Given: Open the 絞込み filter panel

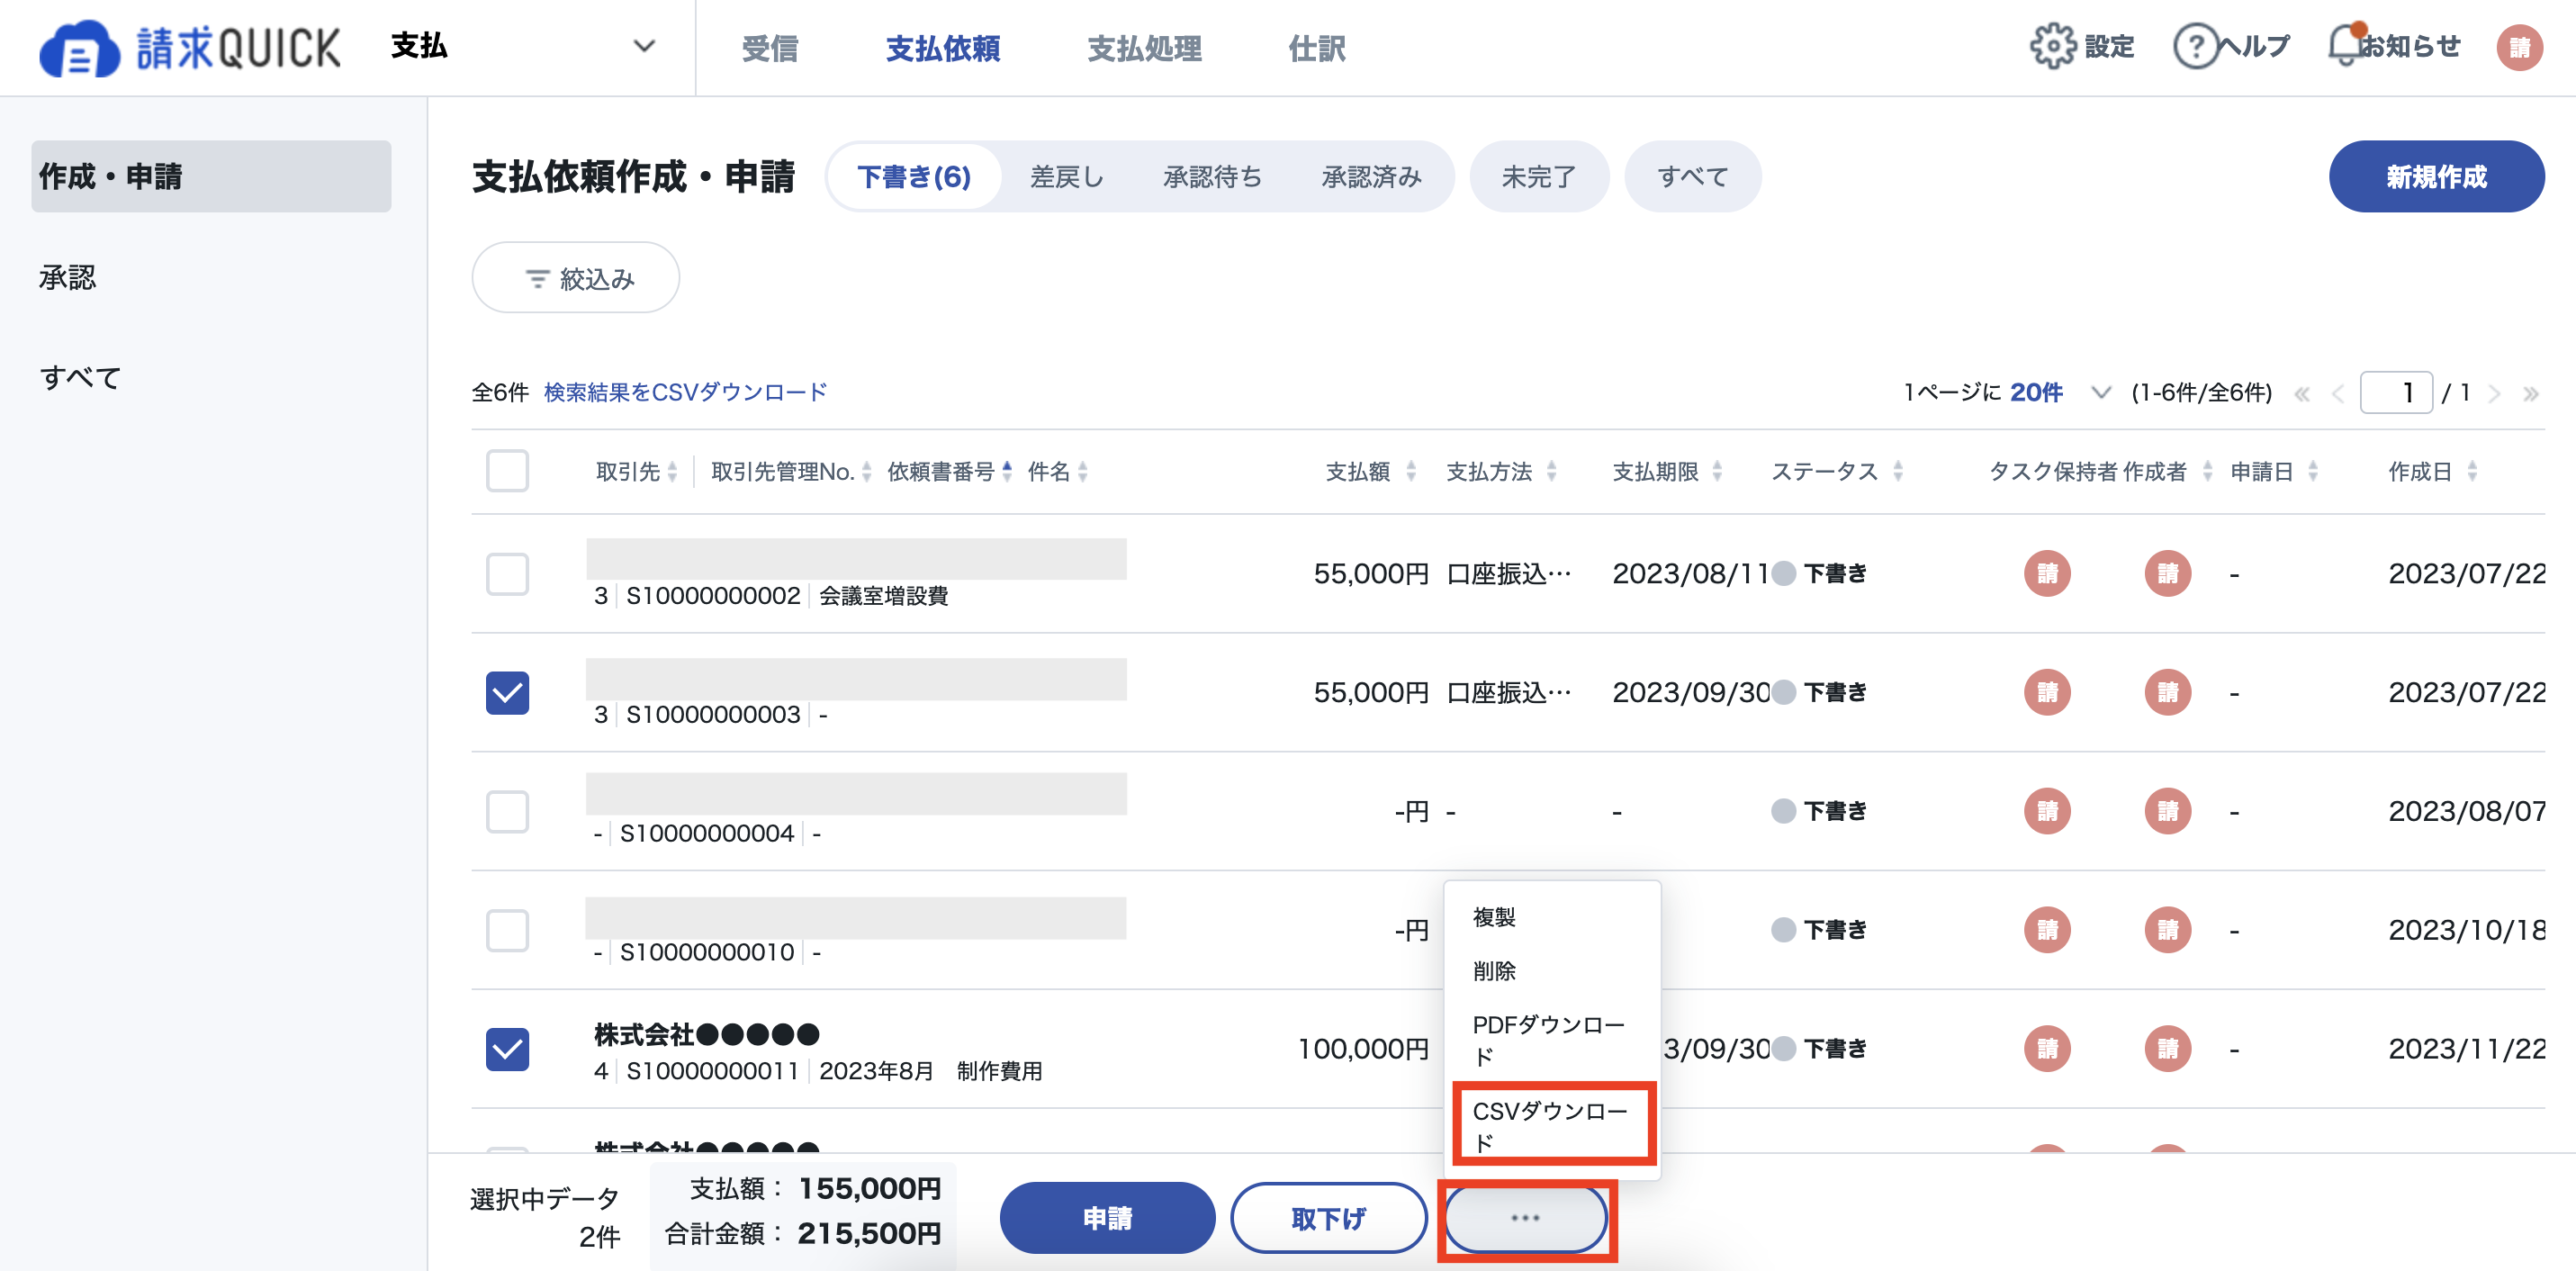Looking at the screenshot, I should [x=576, y=277].
